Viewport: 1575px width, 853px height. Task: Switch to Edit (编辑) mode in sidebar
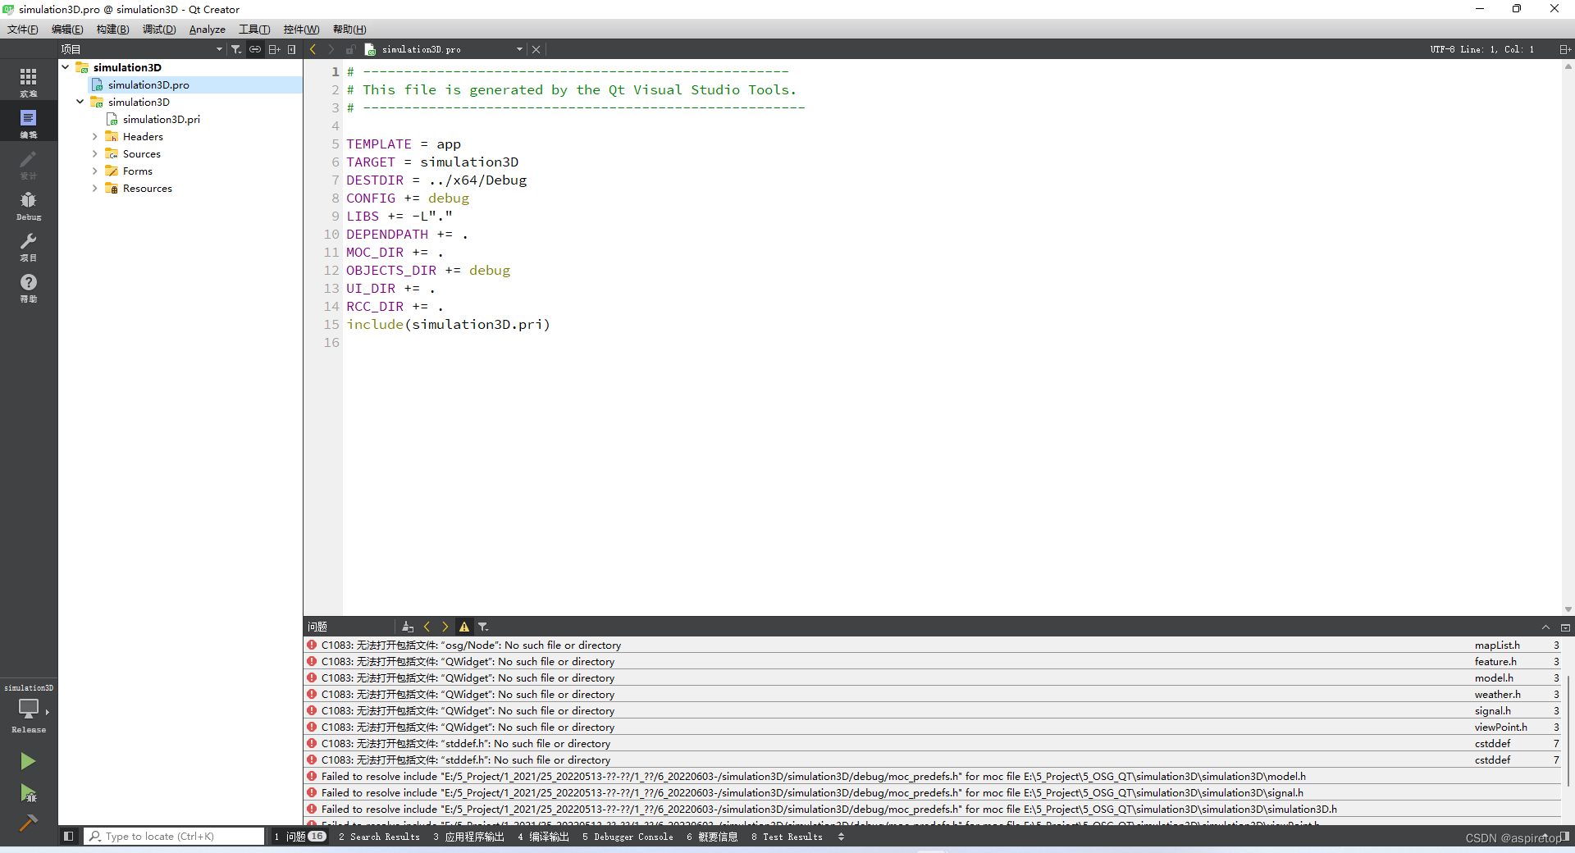[28, 121]
